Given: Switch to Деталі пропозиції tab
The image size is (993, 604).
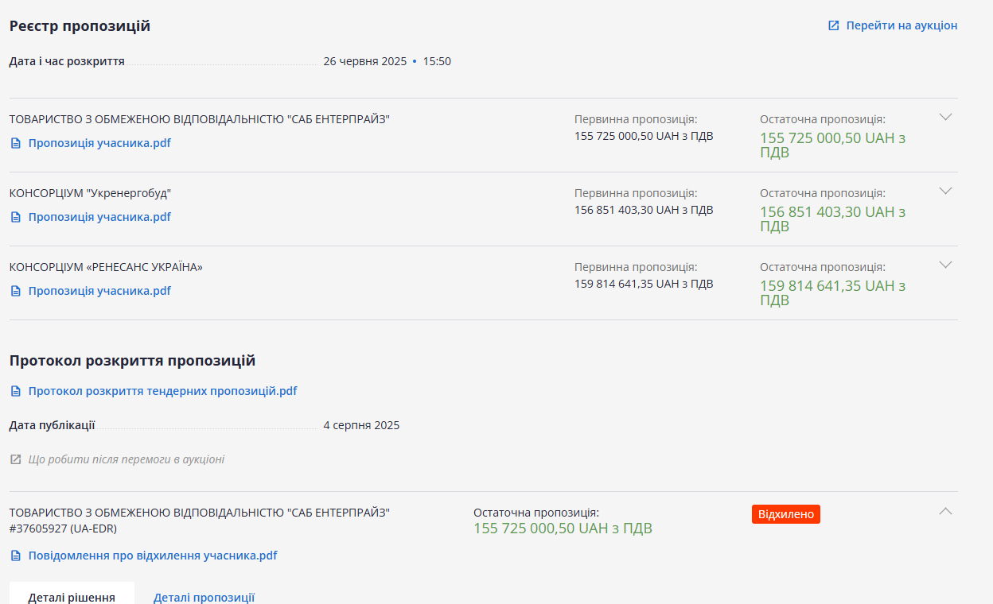Looking at the screenshot, I should click(204, 598).
